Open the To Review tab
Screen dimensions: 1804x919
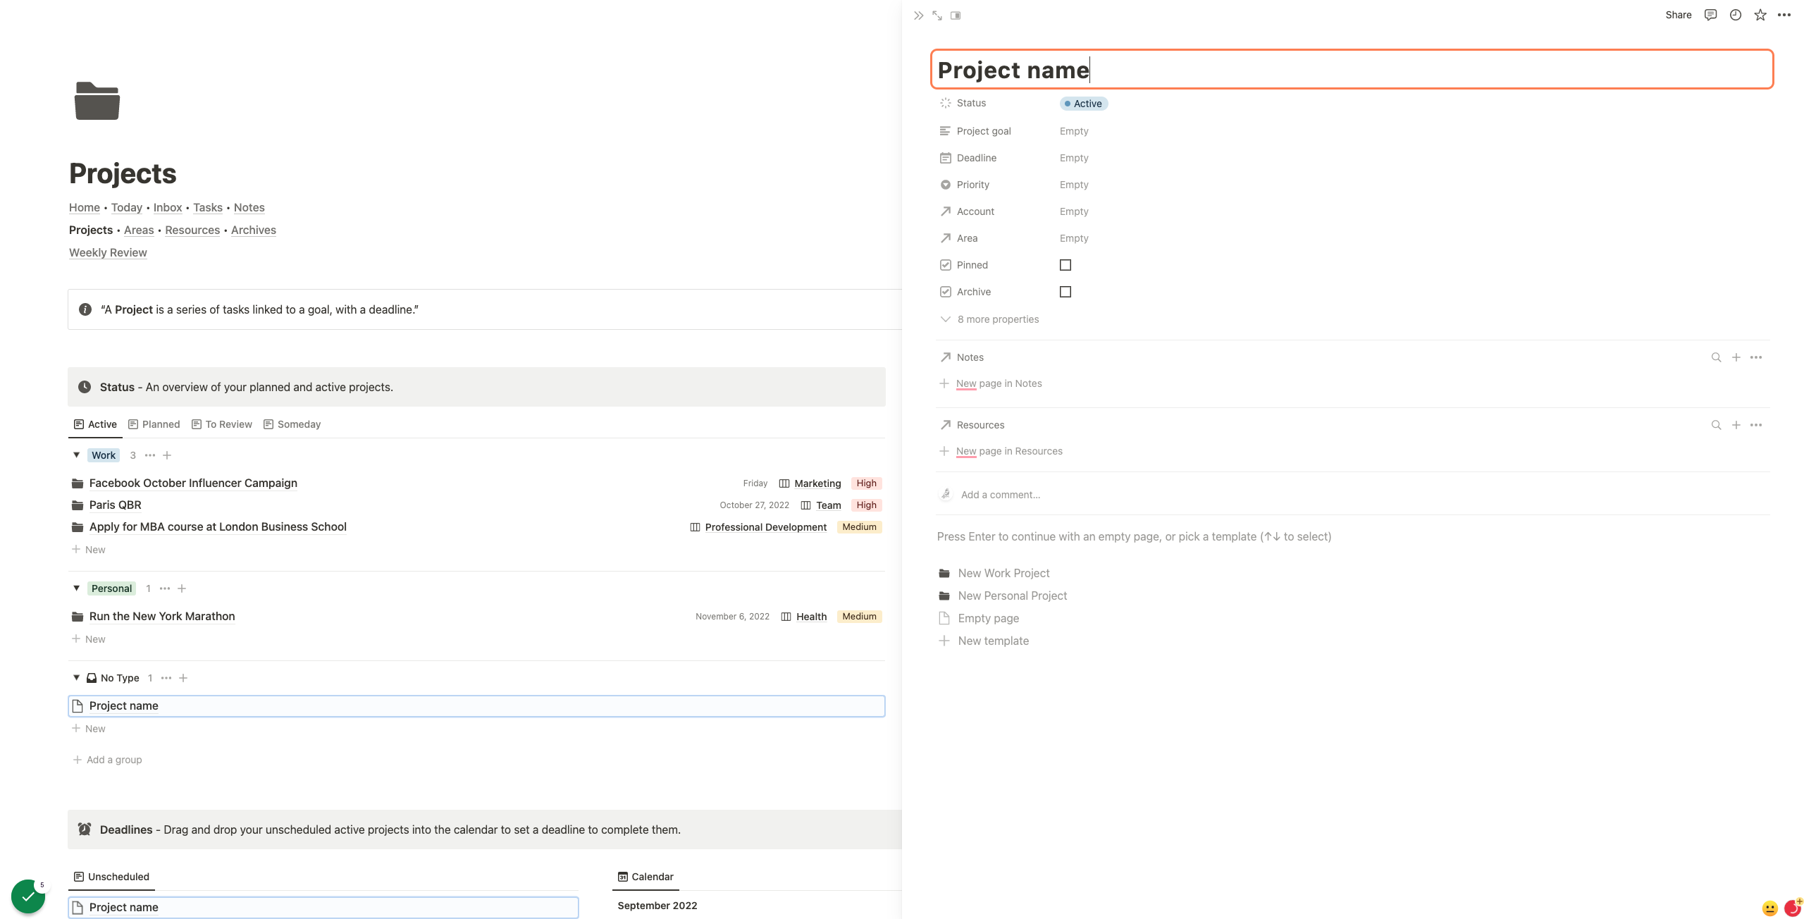click(x=222, y=424)
